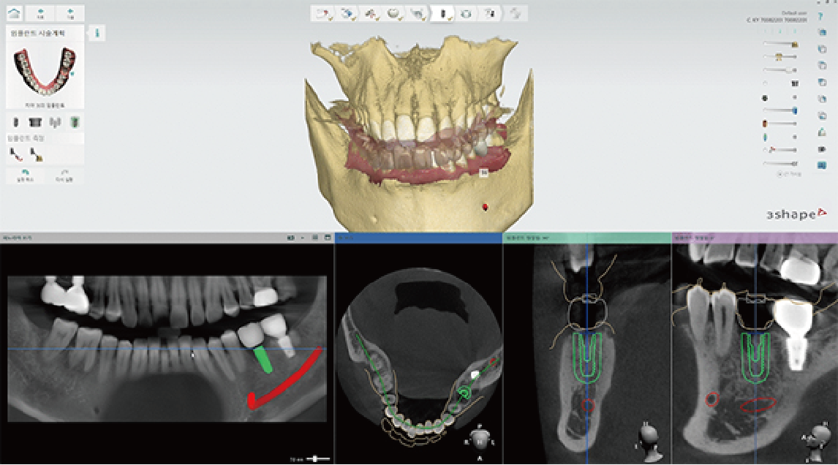Click the list icon in panoramic panel header
The height and width of the screenshot is (465, 838).
pos(314,238)
